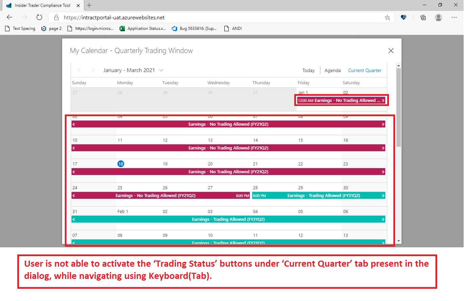
Task: Open Application Status bookmark
Action: pos(143,29)
